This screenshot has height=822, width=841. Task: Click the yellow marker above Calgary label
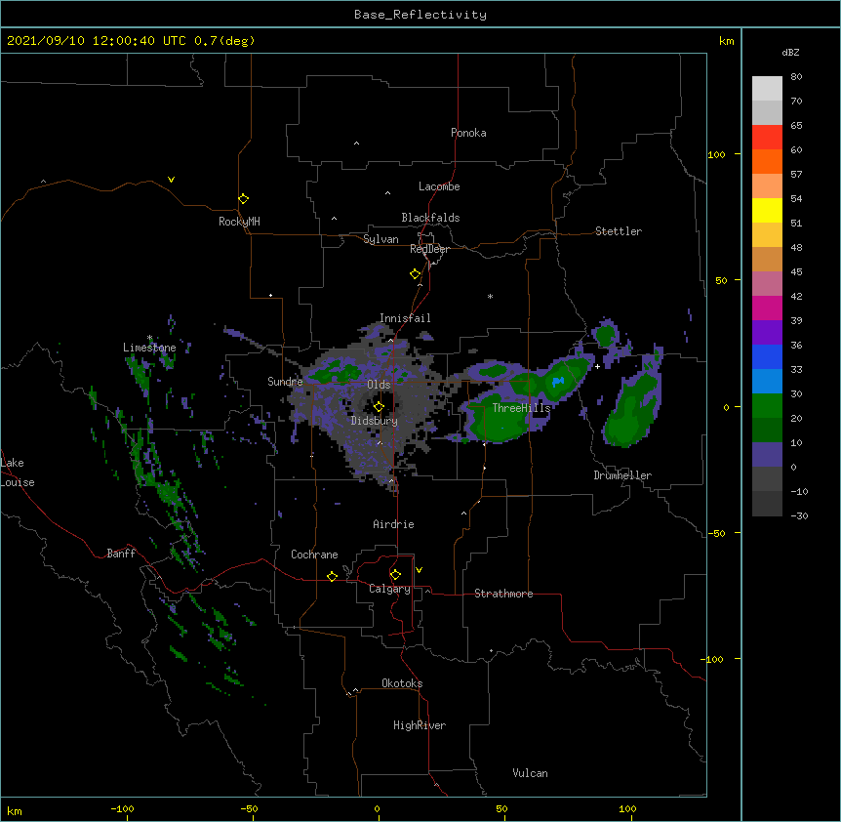click(x=395, y=575)
